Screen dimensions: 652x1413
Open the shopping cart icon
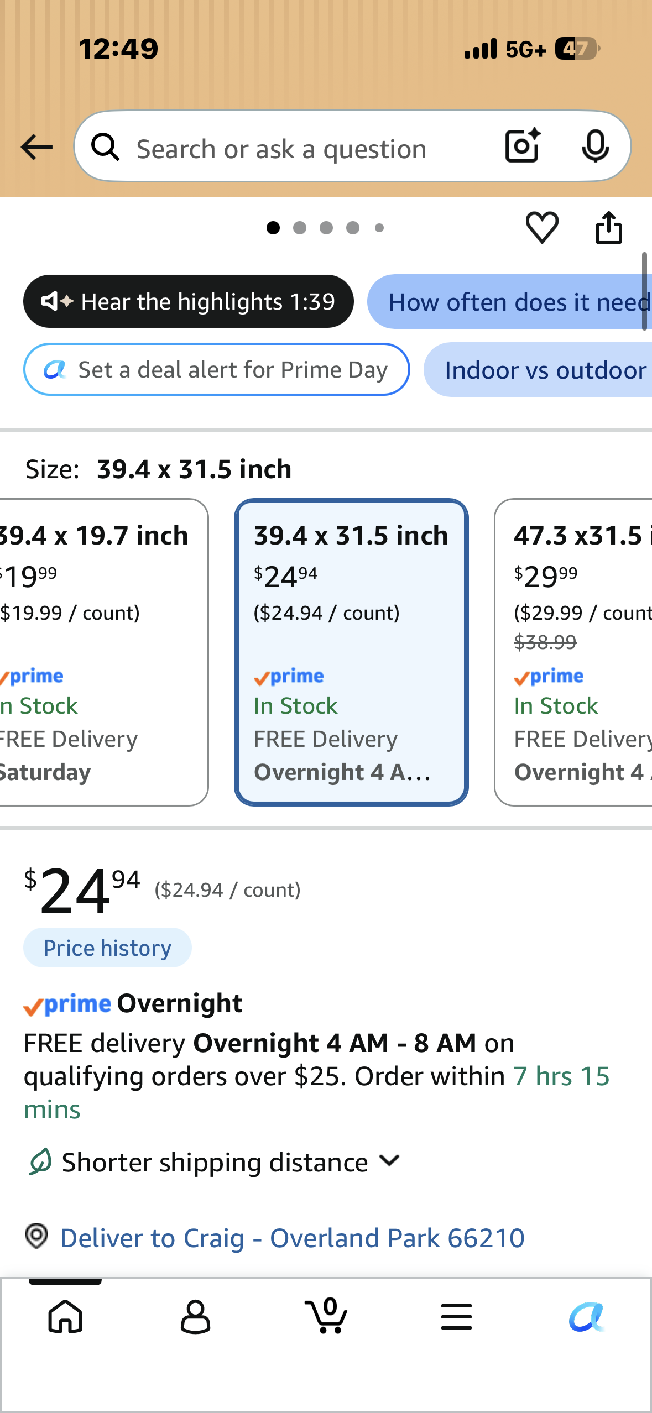click(326, 1316)
